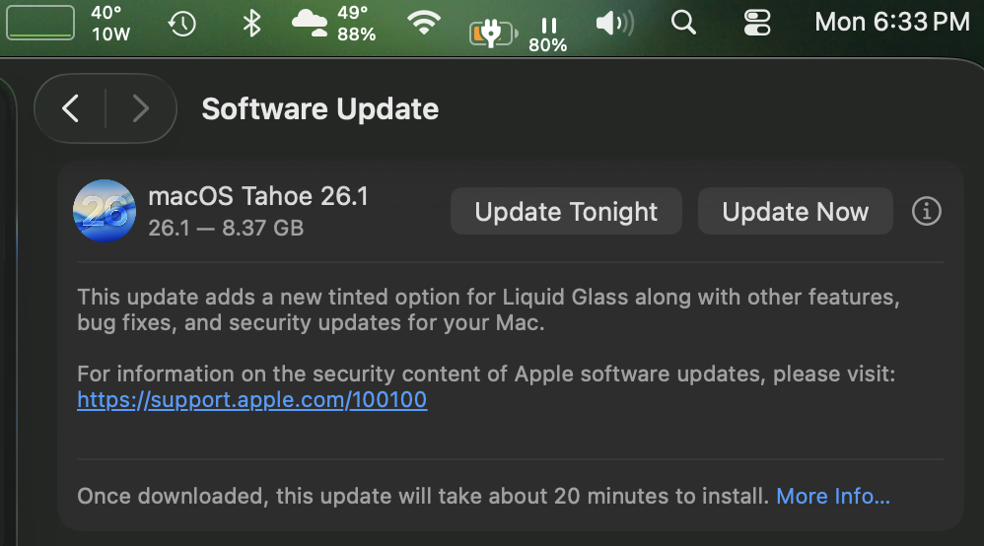Click the pause 80% status item
The width and height of the screenshot is (984, 546).
(x=548, y=34)
